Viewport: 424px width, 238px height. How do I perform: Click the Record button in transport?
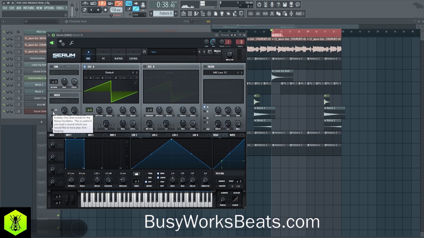105,10
